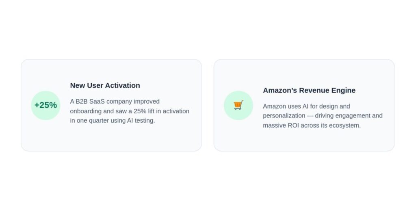416x208 pixels.
Task: Click the word "Activation" in the left heading
Action: point(123,85)
